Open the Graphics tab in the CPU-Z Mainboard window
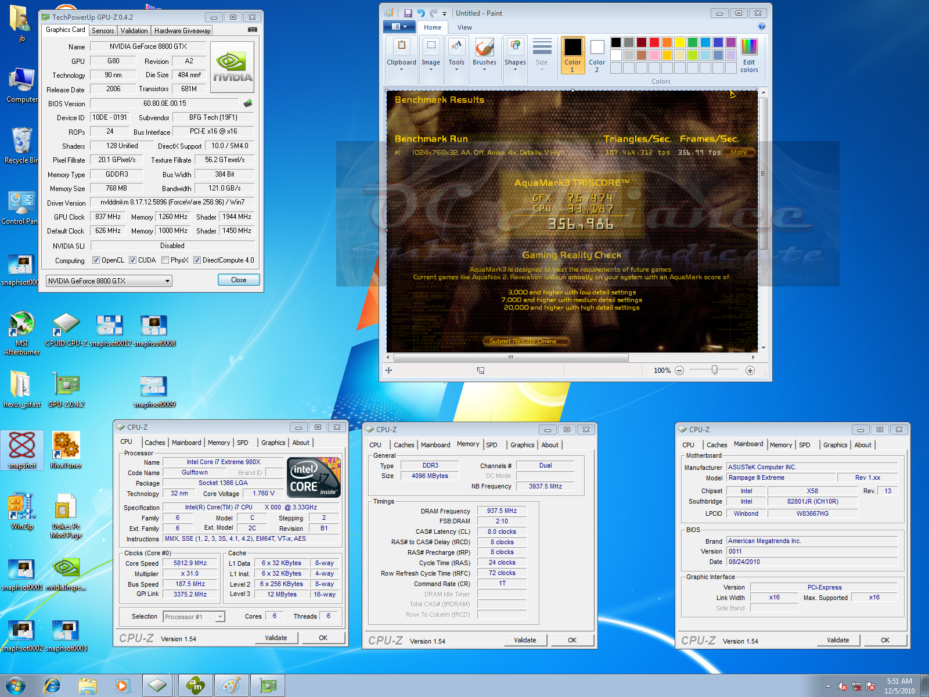Image resolution: width=929 pixels, height=697 pixels. click(x=835, y=445)
